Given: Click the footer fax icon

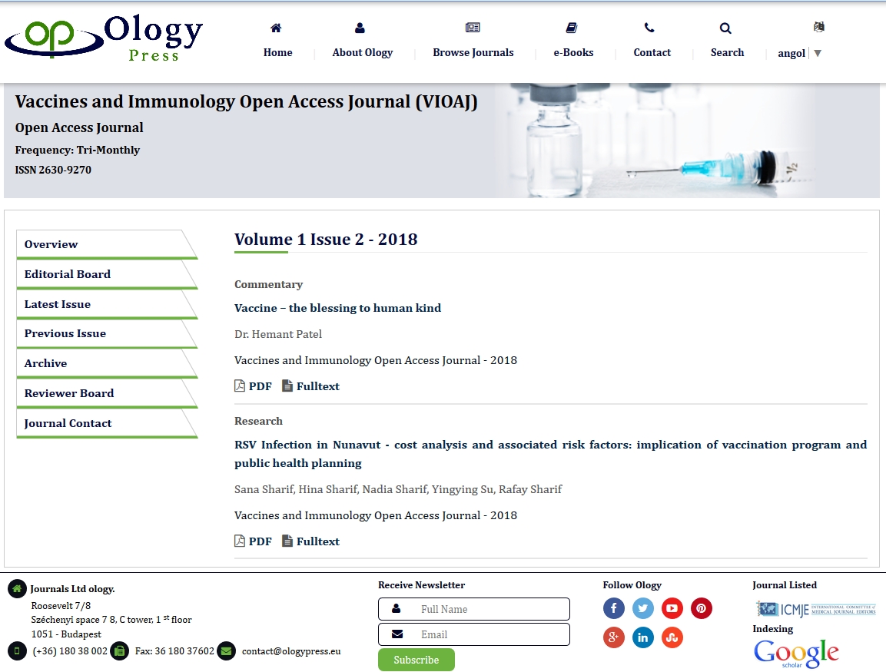Looking at the screenshot, I should click(x=120, y=651).
